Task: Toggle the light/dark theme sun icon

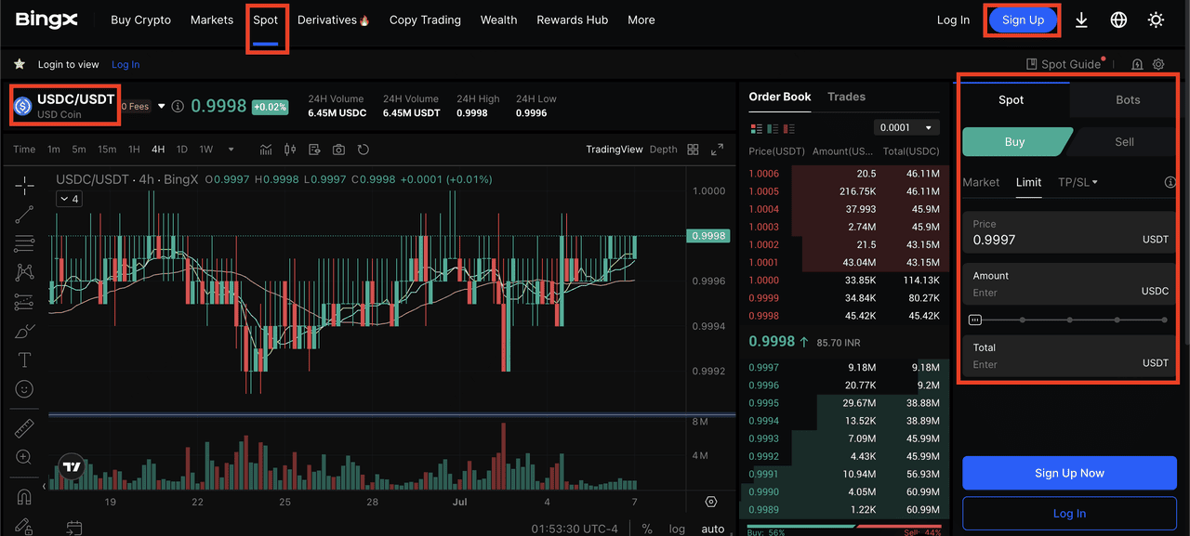Action: (1156, 20)
